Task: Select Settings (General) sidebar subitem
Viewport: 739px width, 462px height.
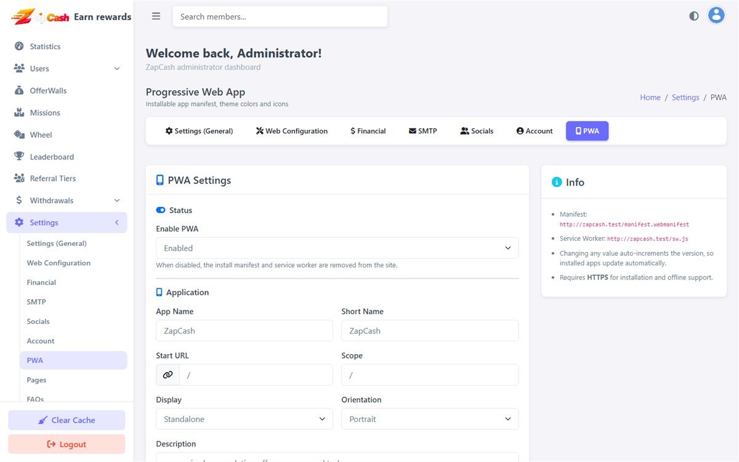Action: coord(73,243)
